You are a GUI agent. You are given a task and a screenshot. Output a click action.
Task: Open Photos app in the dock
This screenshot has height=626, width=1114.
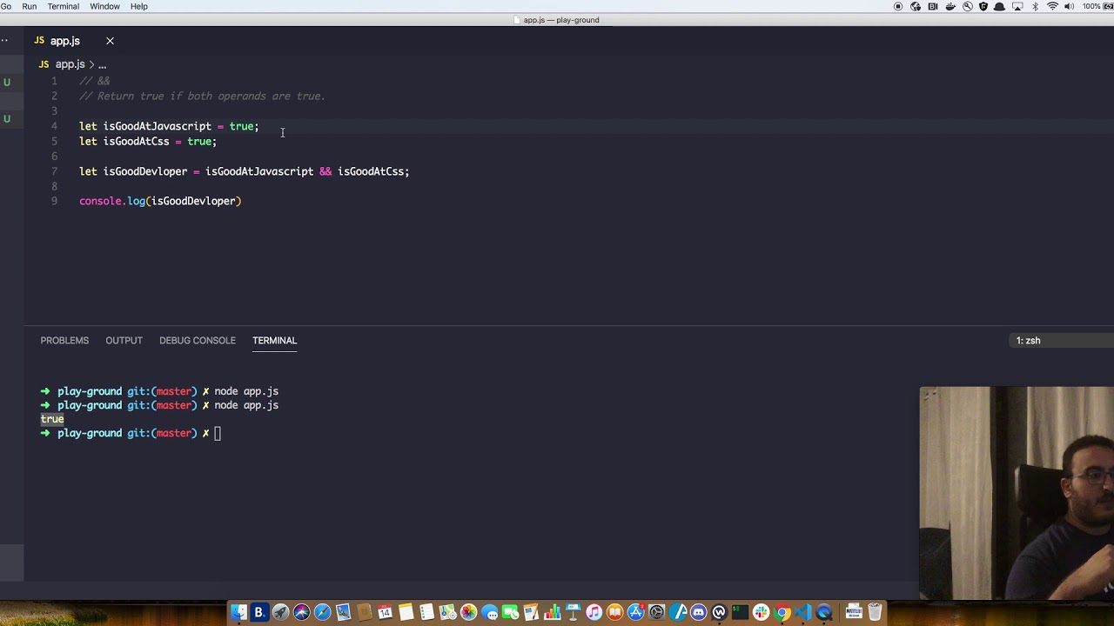click(x=469, y=613)
